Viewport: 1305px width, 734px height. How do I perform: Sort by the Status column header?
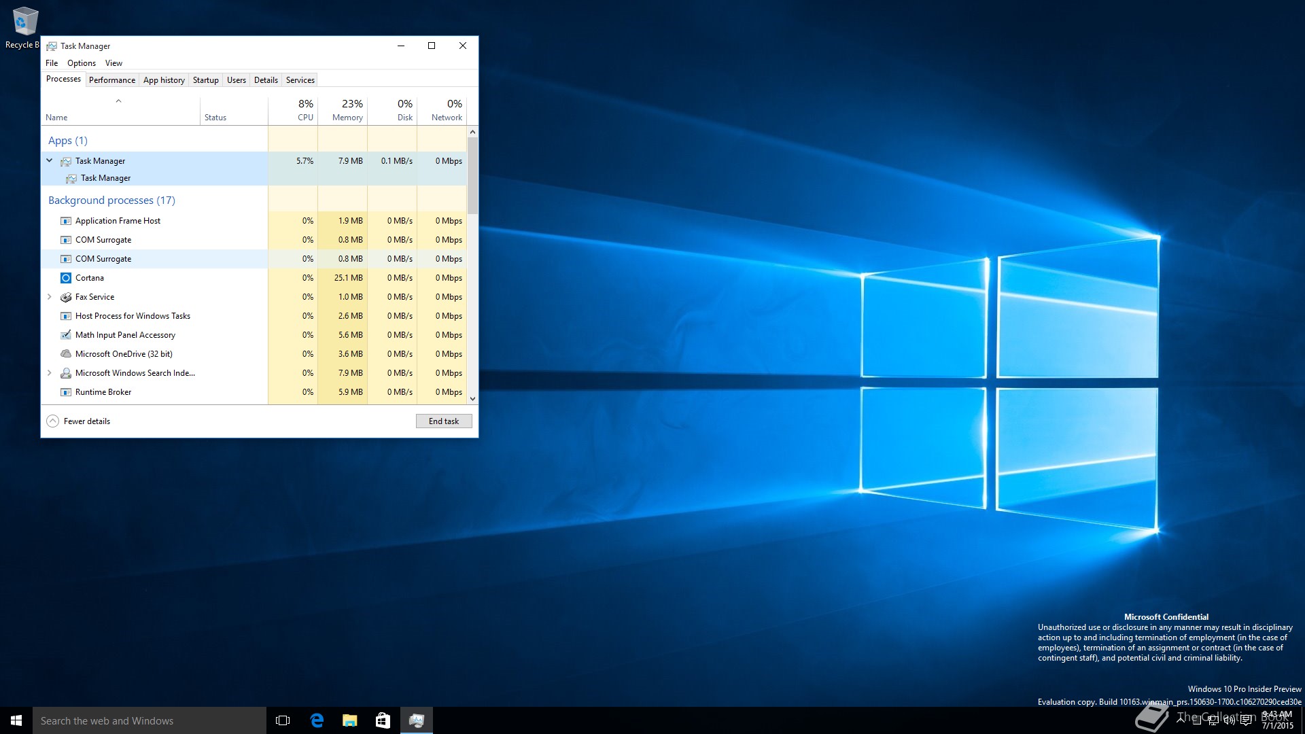[x=234, y=110]
